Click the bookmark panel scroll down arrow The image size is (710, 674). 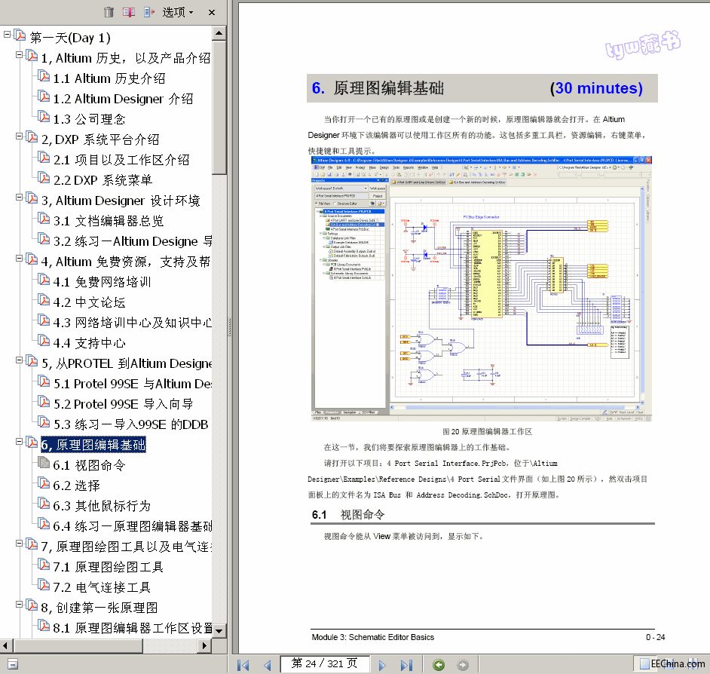click(x=219, y=631)
